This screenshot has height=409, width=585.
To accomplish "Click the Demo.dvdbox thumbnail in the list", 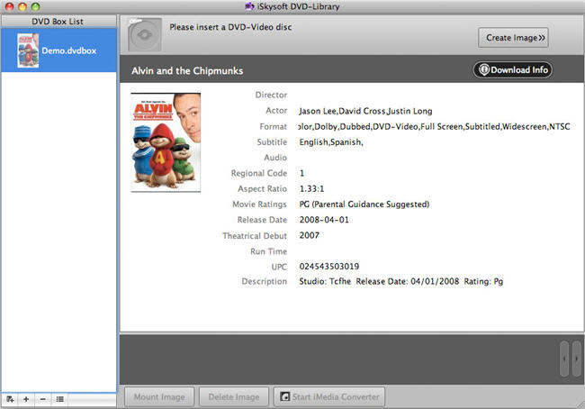I will point(28,50).
